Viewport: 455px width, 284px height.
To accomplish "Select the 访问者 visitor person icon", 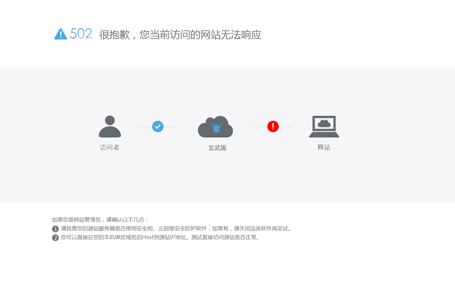I will point(110,127).
